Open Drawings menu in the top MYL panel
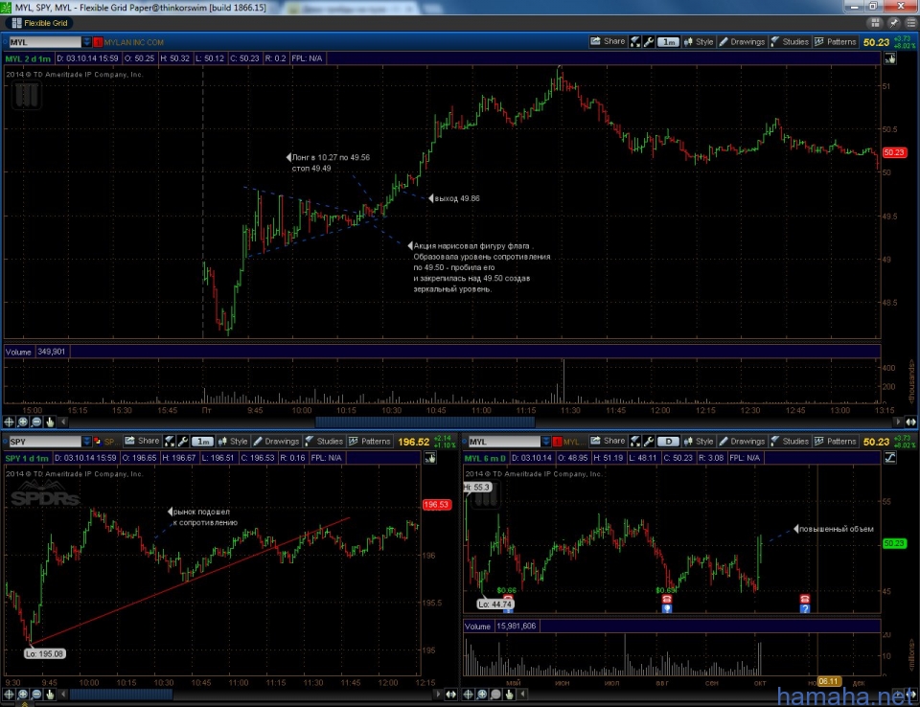The height and width of the screenshot is (707, 920). pyautogui.click(x=742, y=41)
